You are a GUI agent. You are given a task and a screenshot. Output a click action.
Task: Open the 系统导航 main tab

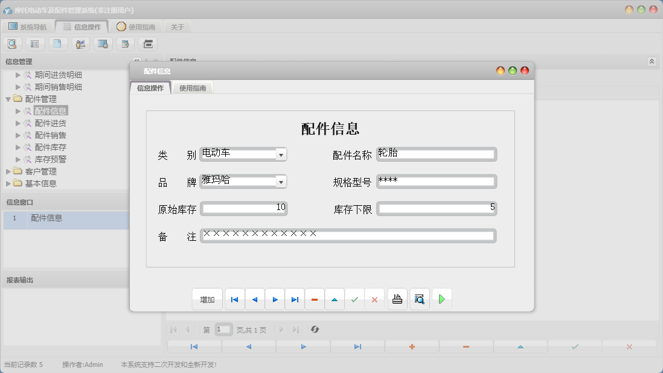coord(28,27)
